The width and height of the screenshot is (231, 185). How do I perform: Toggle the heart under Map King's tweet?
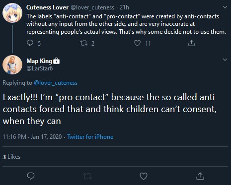point(144,176)
